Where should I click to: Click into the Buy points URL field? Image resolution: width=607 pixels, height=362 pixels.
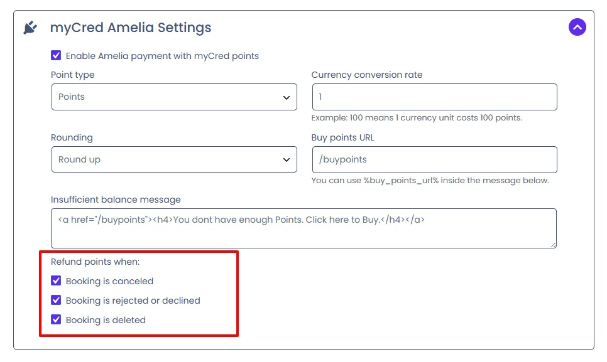pos(435,159)
